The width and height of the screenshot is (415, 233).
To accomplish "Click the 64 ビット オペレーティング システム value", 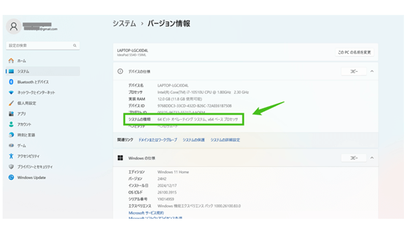I will pos(198,119).
